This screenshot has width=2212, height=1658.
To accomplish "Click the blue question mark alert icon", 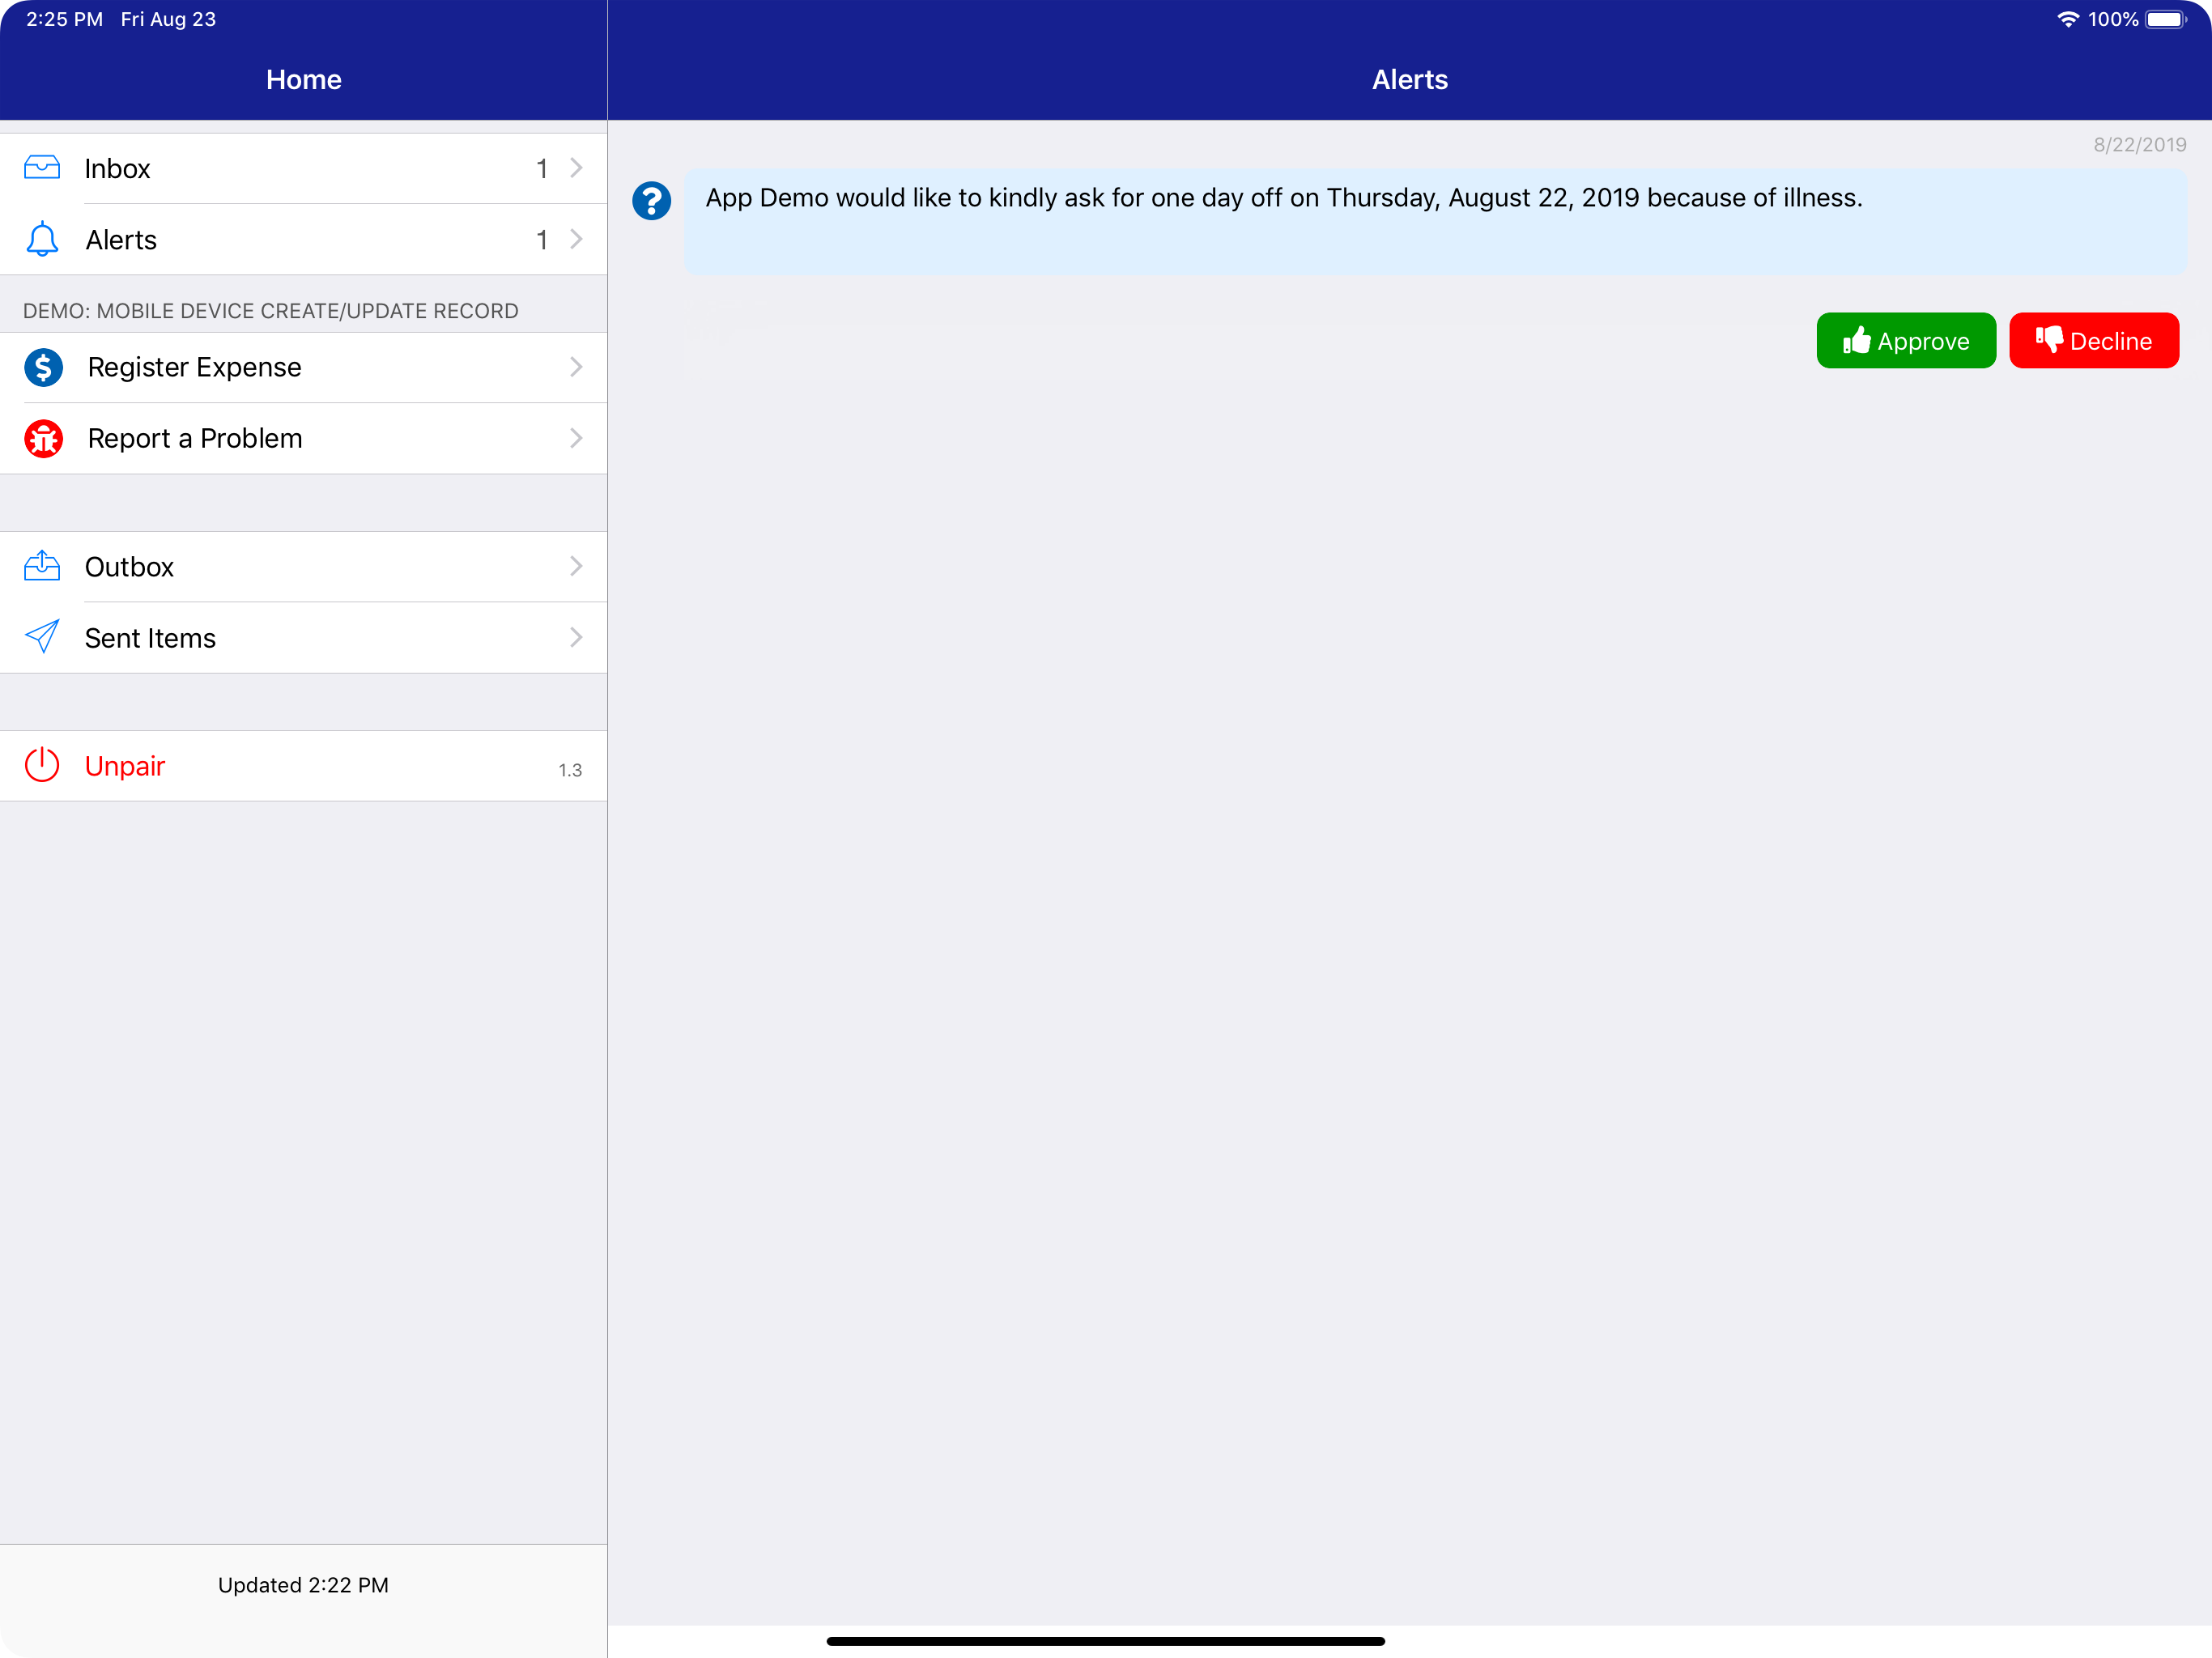I will [x=651, y=201].
